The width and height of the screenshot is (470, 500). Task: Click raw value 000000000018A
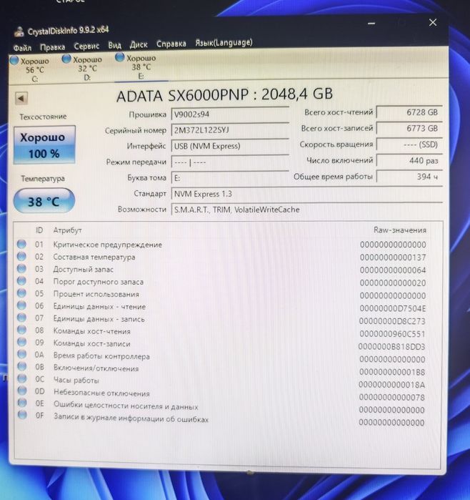point(391,385)
